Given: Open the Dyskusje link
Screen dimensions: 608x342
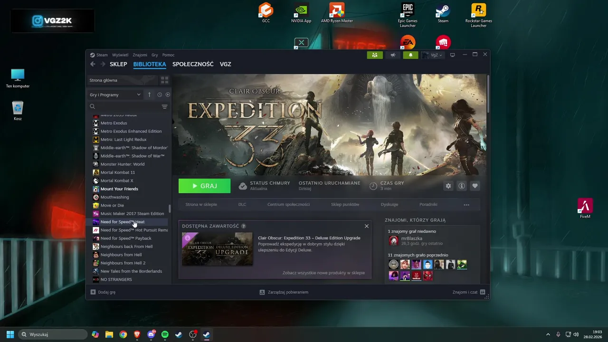Looking at the screenshot, I should tap(389, 204).
